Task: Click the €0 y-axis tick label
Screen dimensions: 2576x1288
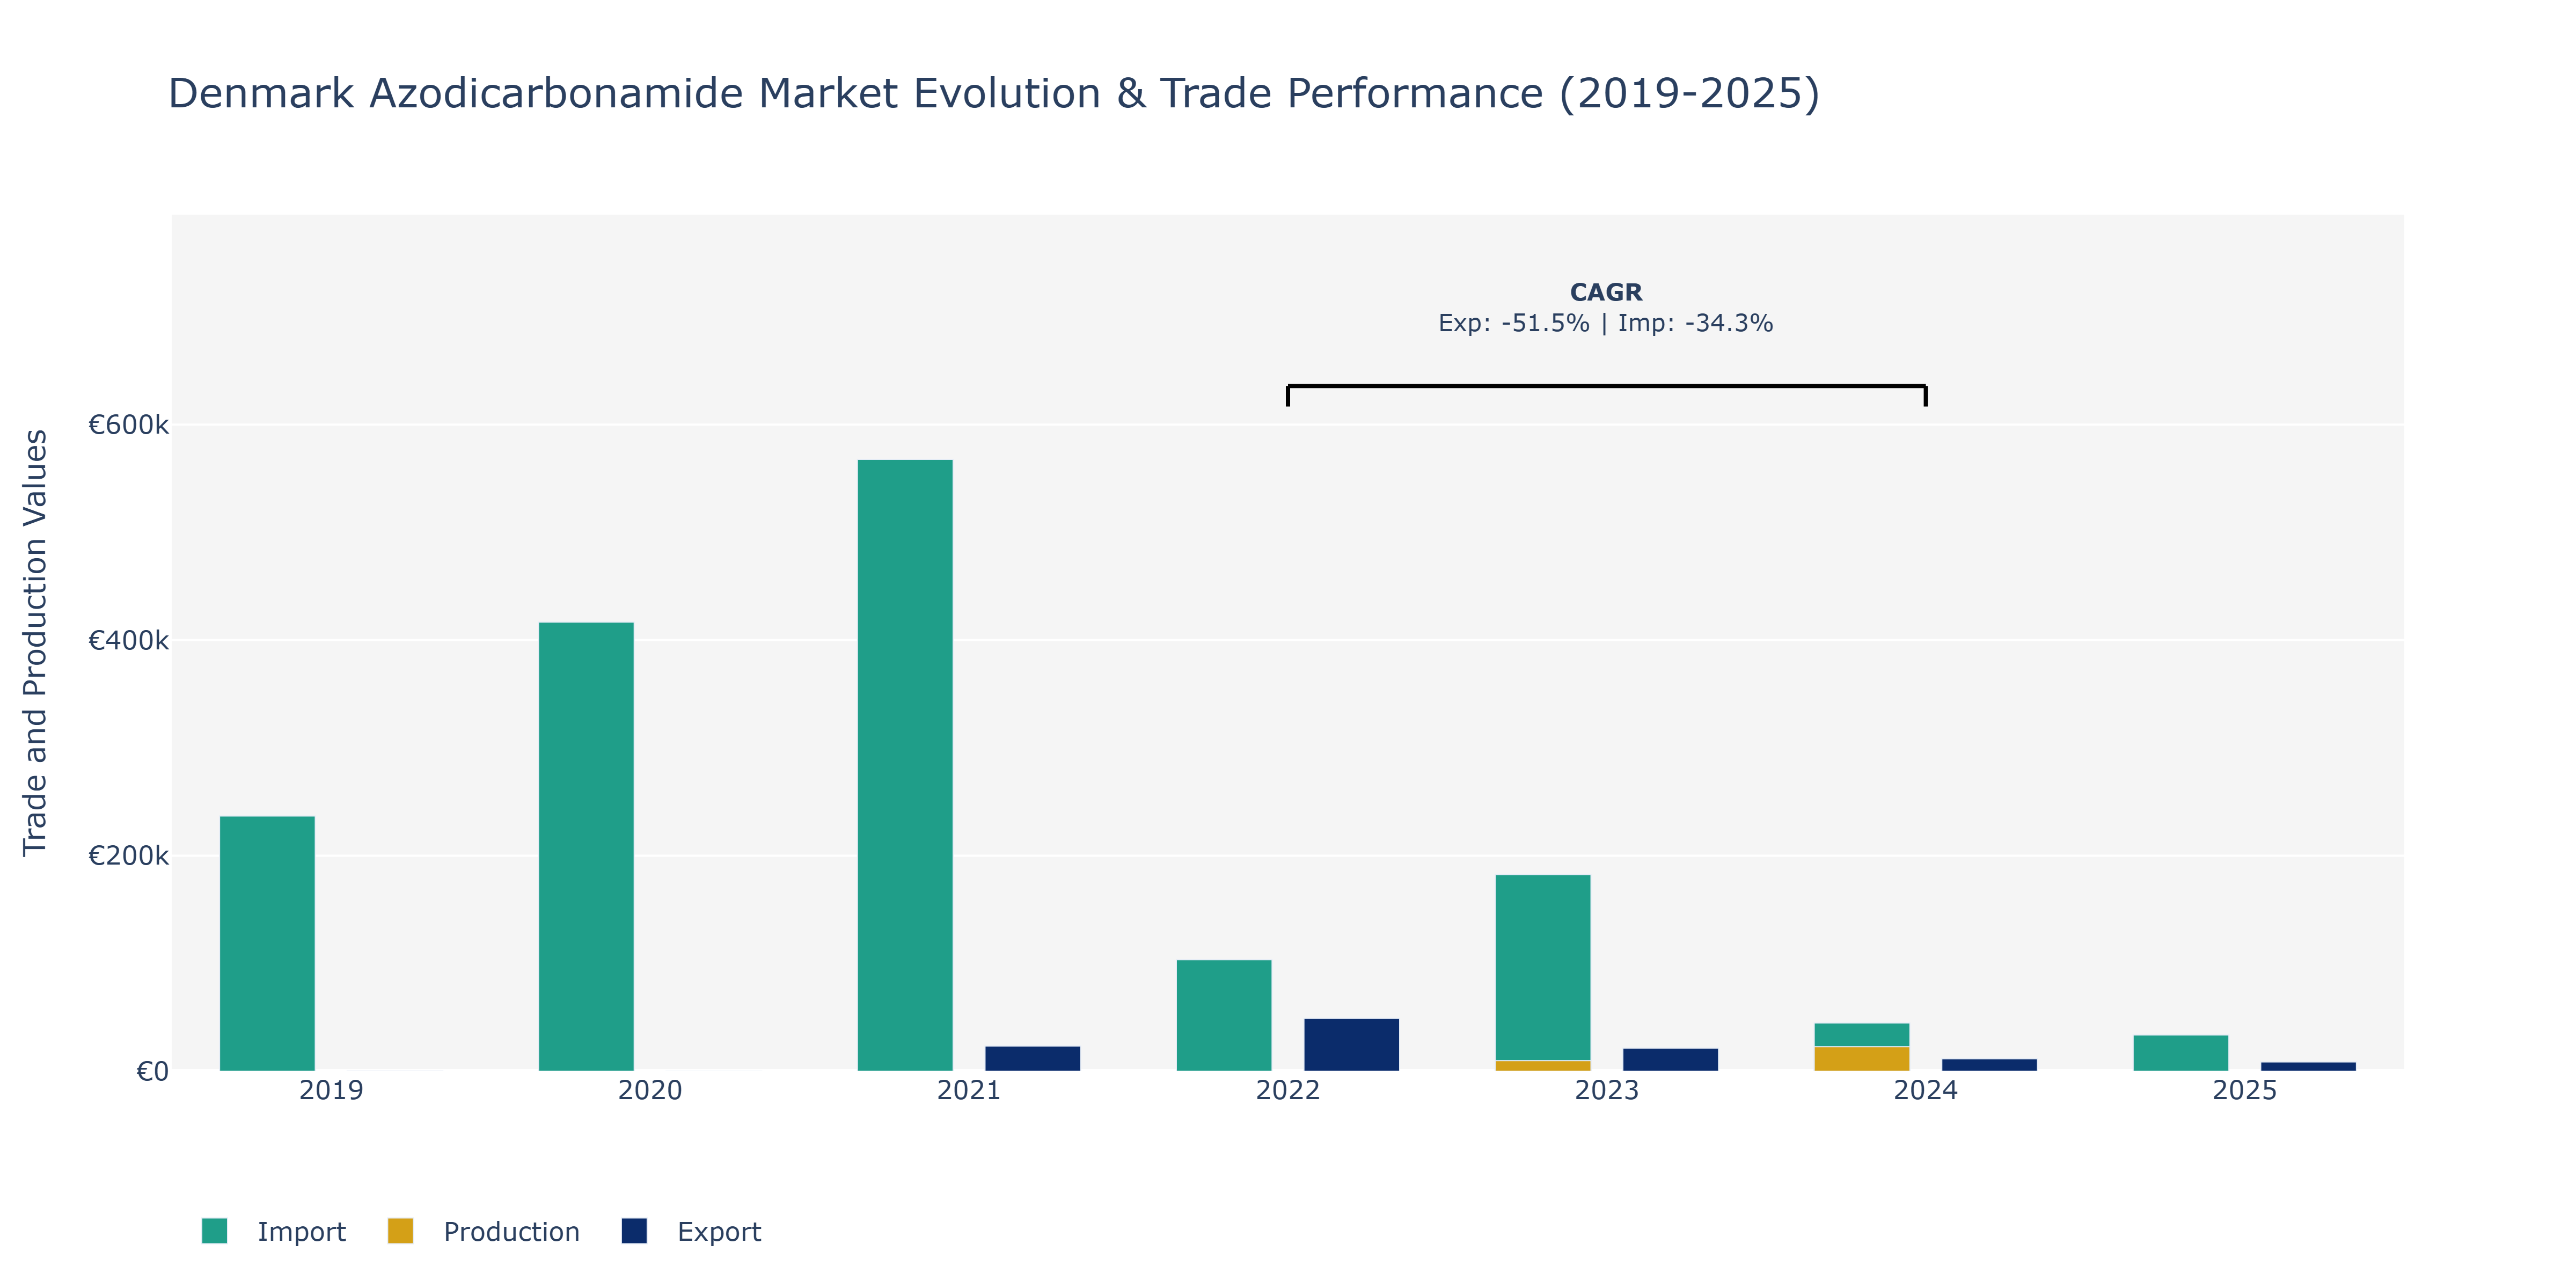Action: click(x=152, y=1072)
